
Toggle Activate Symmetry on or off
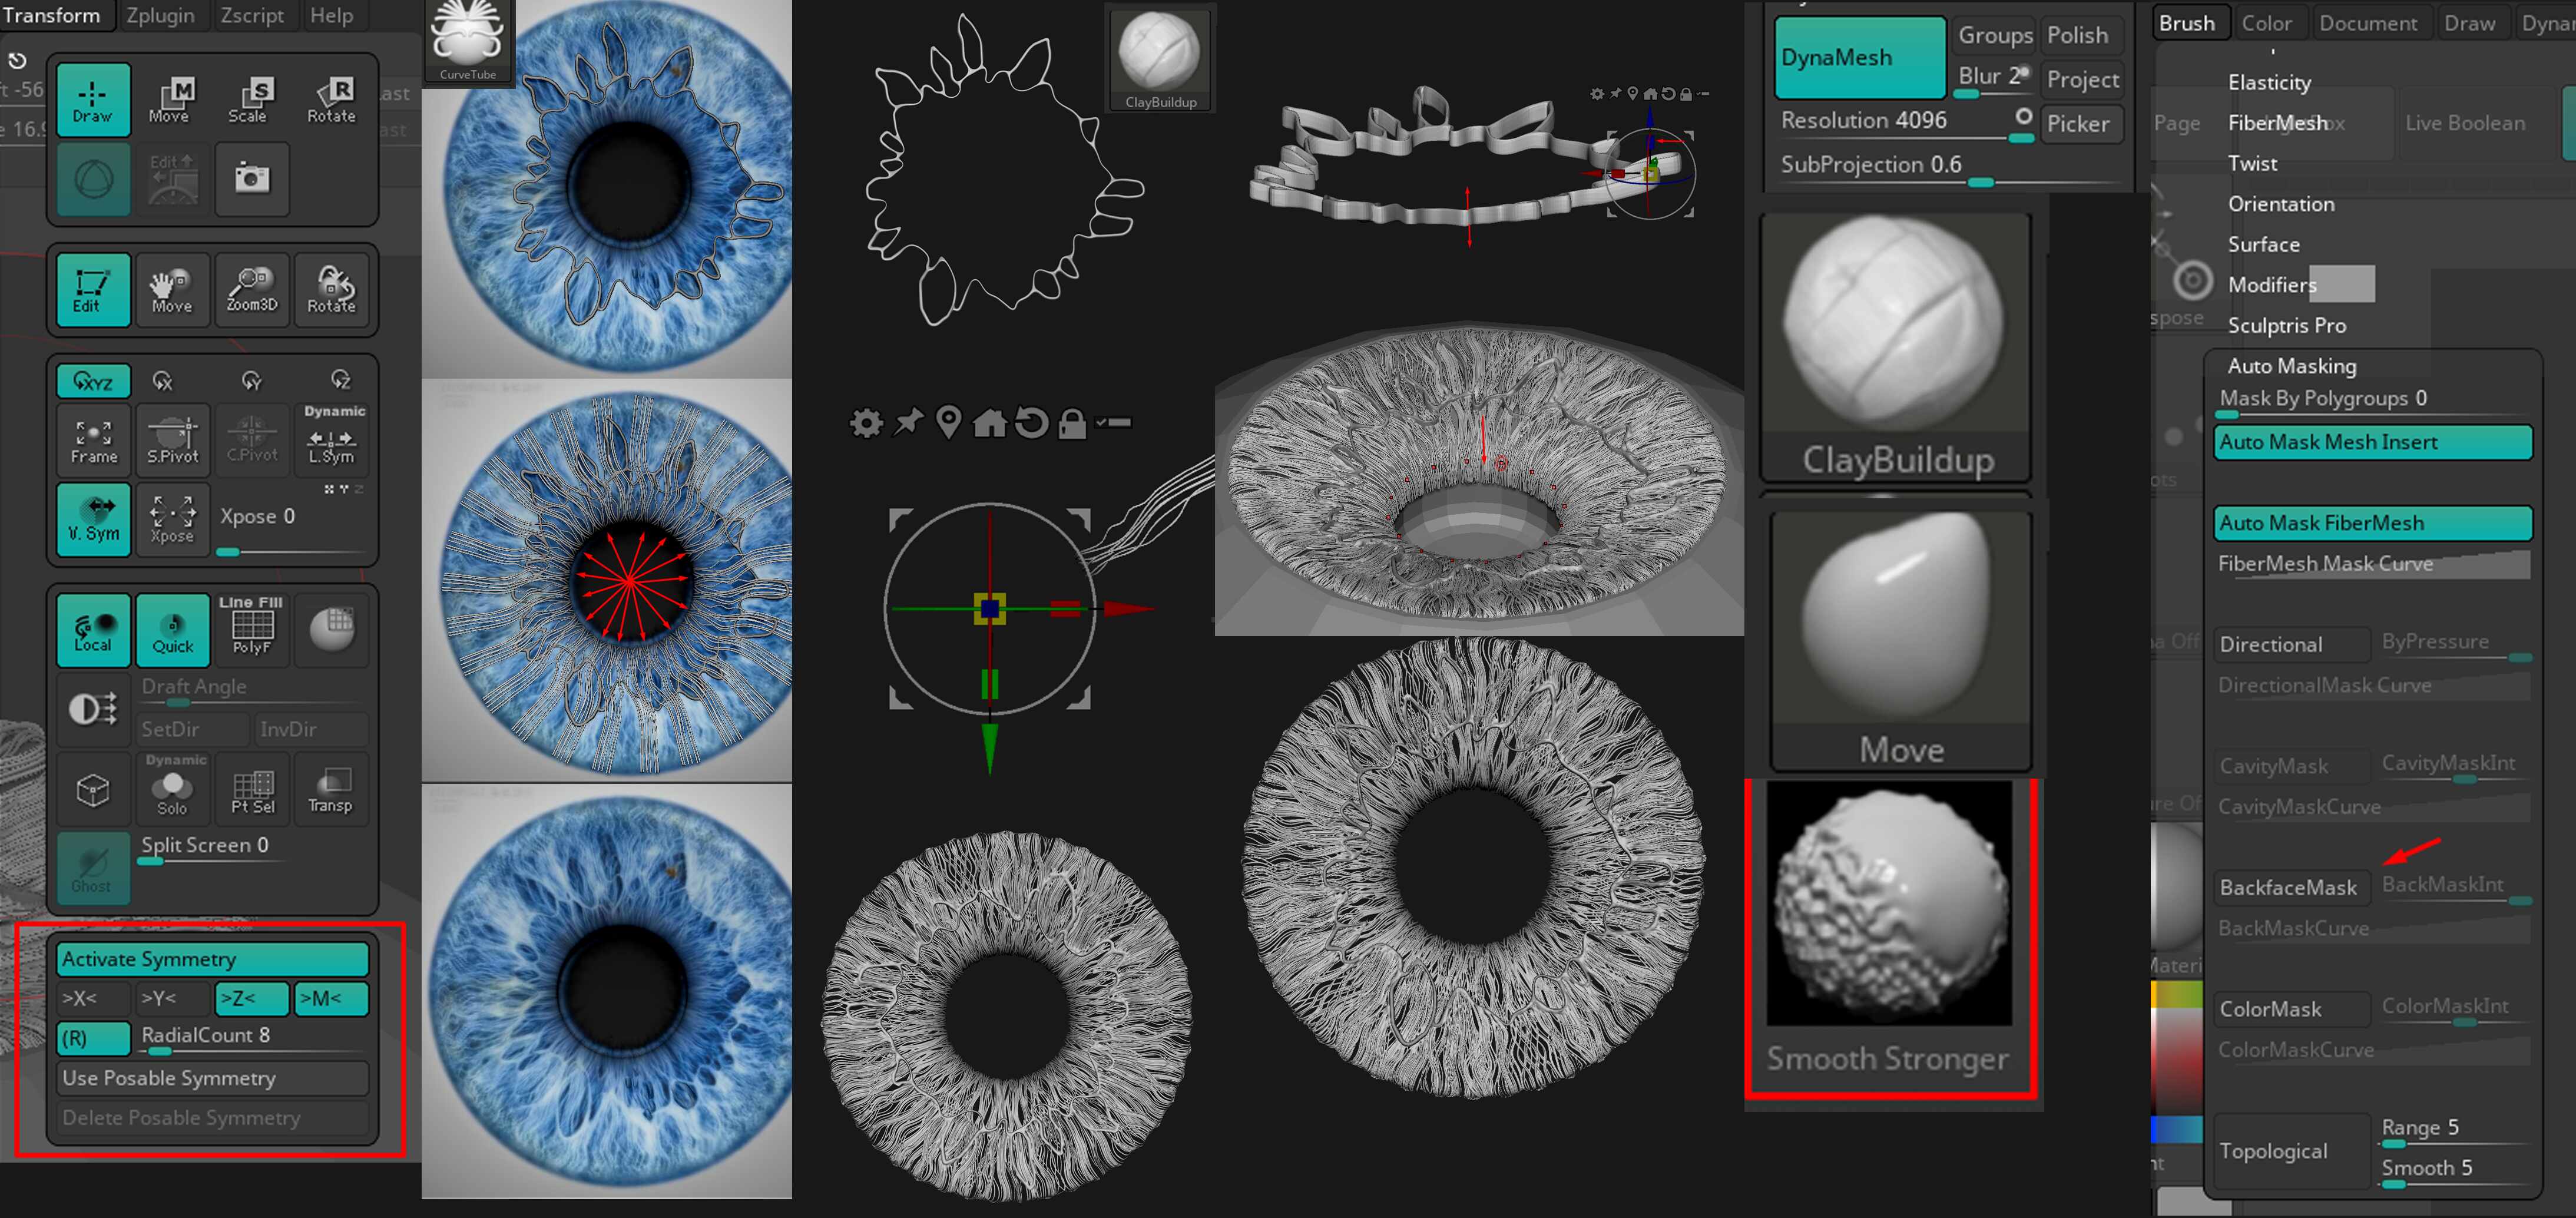pos(212,958)
